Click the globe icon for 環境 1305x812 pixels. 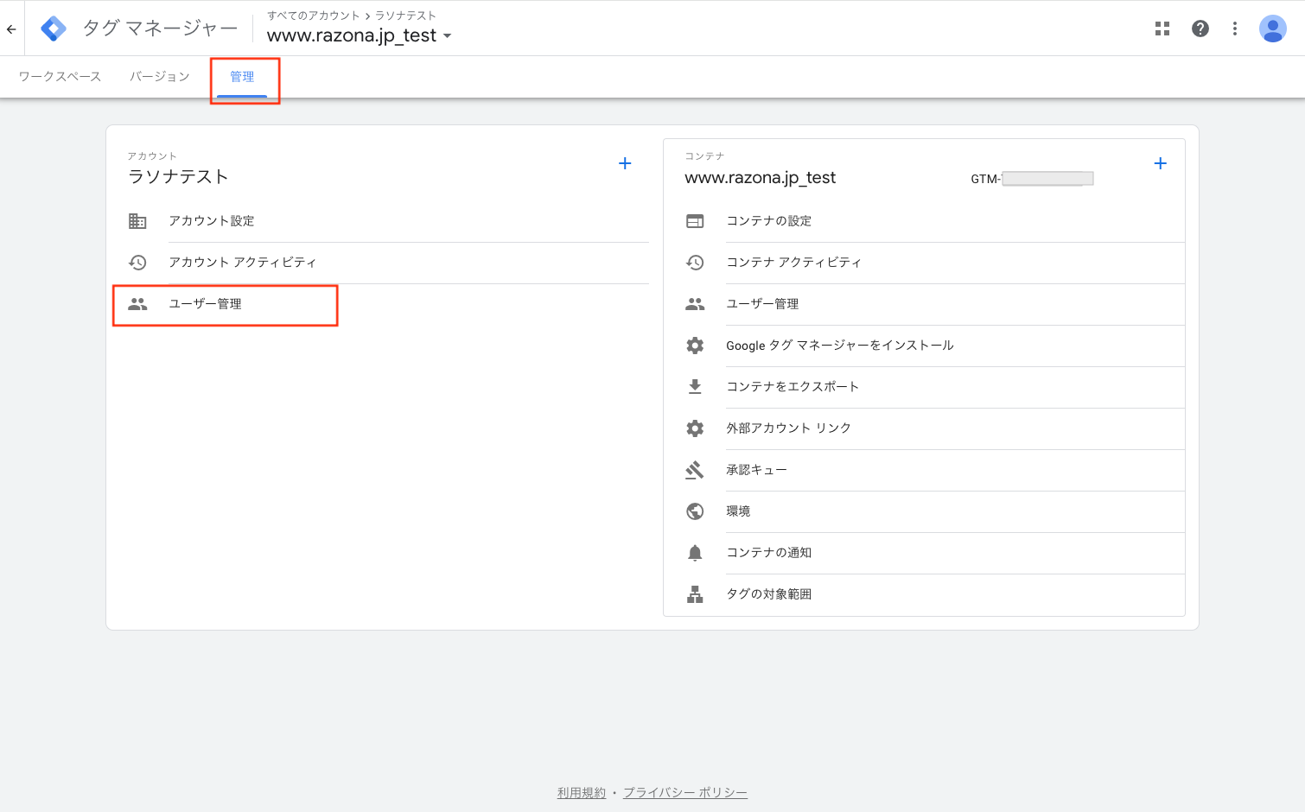(695, 511)
